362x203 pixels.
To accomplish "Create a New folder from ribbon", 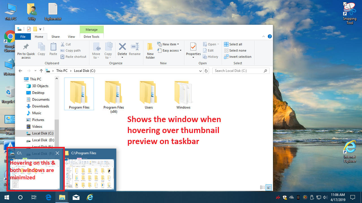I will 150,51.
